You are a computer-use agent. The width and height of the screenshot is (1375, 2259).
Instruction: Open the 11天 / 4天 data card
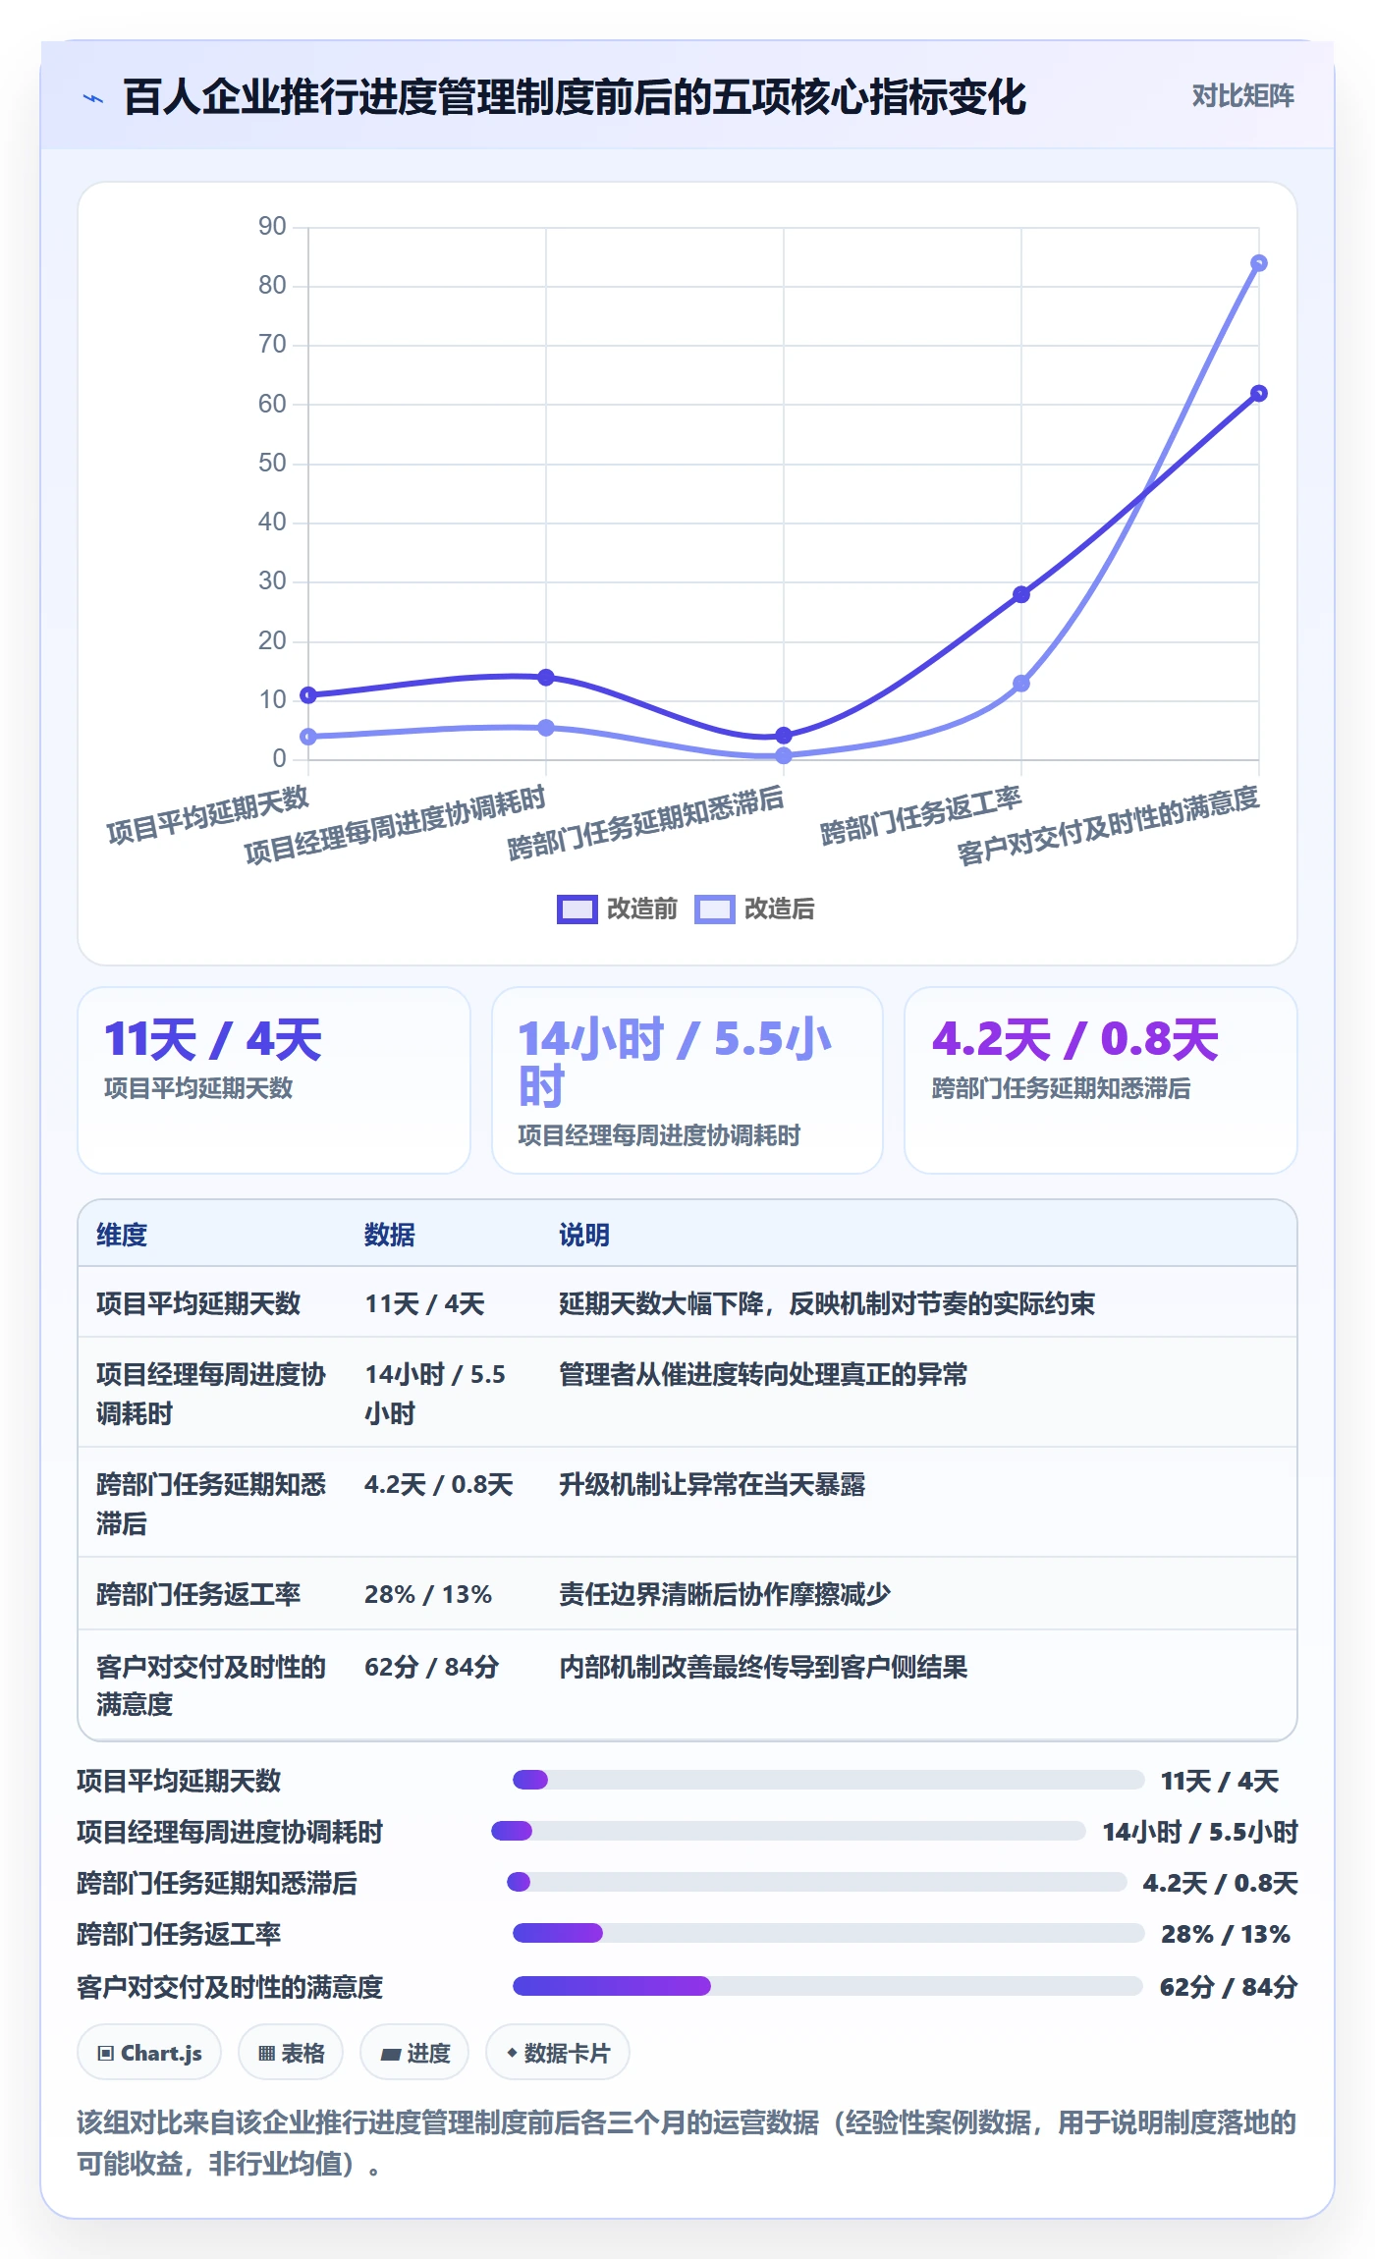coord(274,1079)
